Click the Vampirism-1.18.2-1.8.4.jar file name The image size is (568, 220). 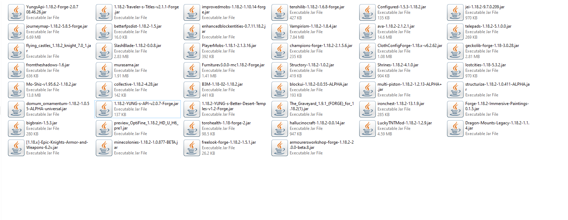tap(313, 26)
